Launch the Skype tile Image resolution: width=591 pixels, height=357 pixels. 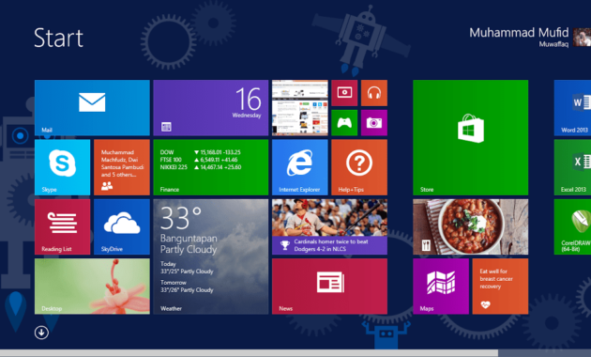(x=63, y=167)
